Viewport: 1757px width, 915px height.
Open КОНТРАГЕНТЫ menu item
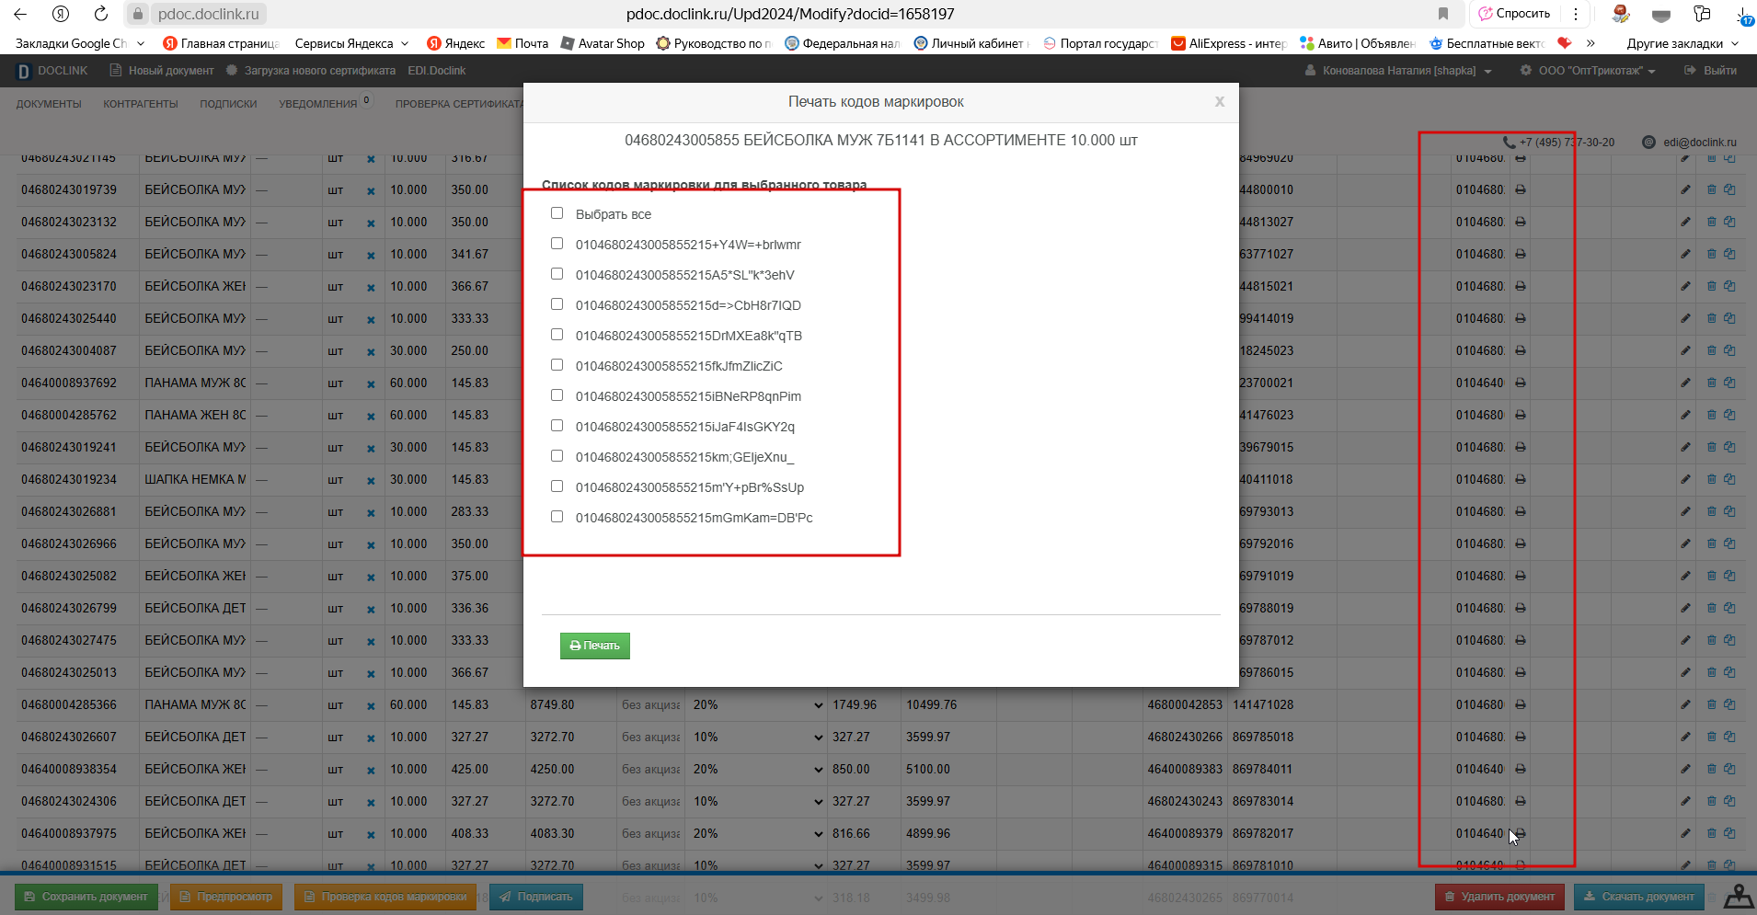141,104
